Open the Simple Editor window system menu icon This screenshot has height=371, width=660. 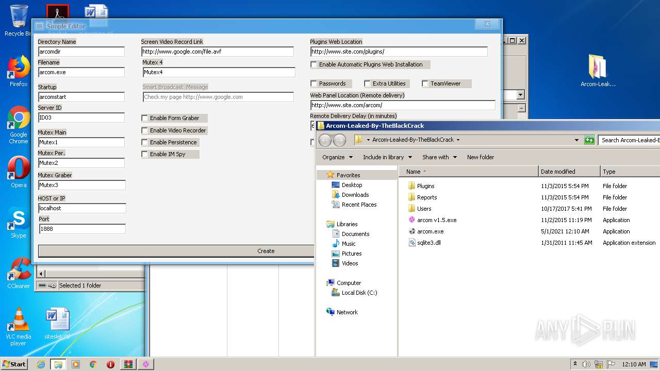coord(39,26)
